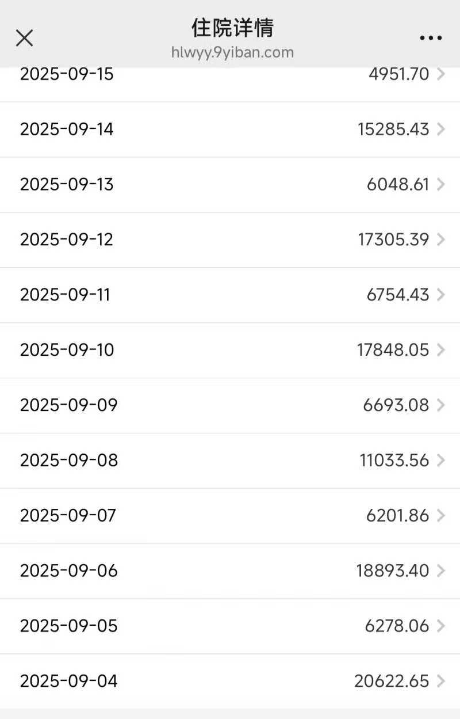Expand the 2025-09-14 row chevron
Image resolution: width=460 pixels, height=719 pixels.
pyautogui.click(x=441, y=129)
